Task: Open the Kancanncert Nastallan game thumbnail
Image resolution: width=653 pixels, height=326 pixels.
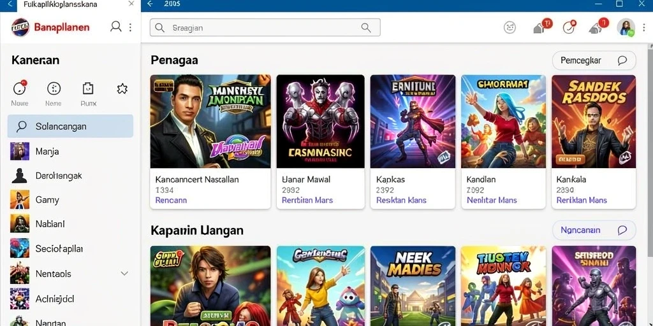Action: (210, 122)
